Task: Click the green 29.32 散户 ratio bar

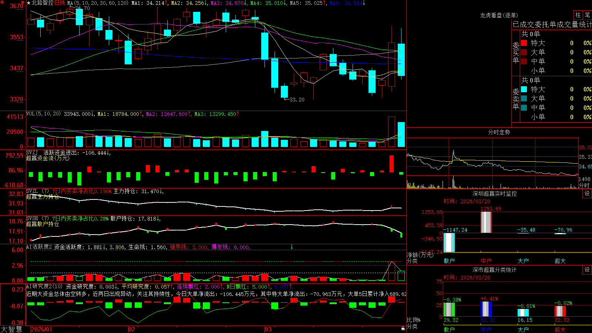Action: pos(449,310)
